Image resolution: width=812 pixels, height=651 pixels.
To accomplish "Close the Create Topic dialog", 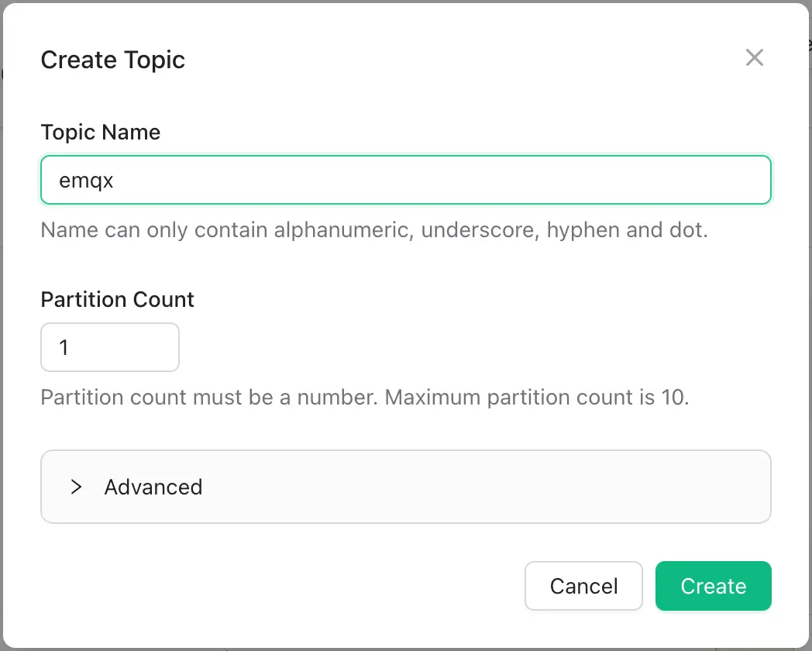I will click(x=754, y=57).
